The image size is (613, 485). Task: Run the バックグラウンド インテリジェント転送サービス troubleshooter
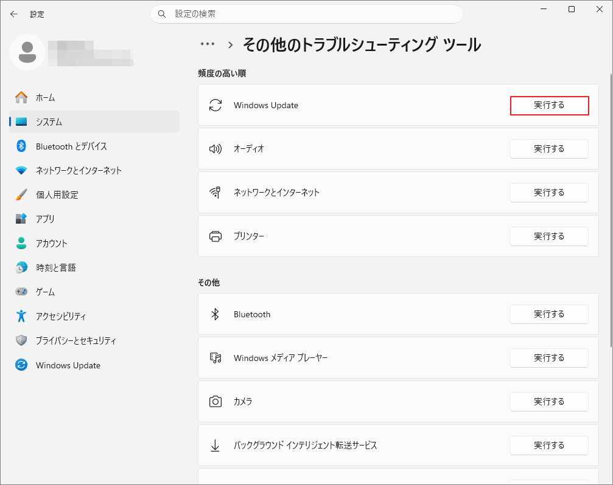[549, 445]
